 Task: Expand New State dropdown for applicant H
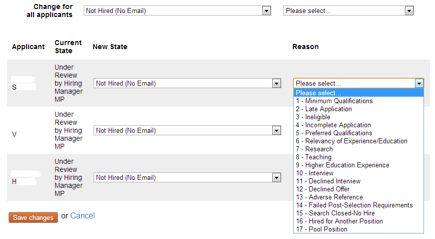coord(187,178)
